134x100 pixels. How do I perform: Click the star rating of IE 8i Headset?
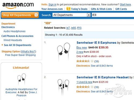pos(83,87)
